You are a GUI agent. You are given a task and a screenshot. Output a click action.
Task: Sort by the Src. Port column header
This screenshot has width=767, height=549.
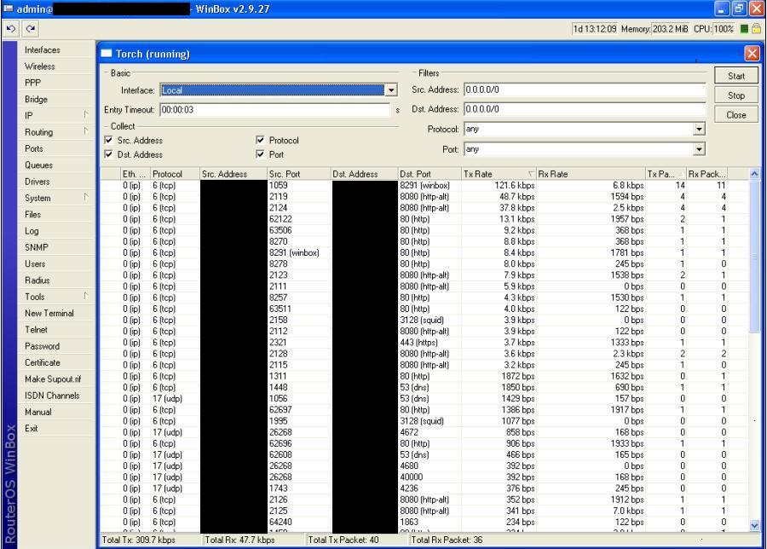pos(298,174)
